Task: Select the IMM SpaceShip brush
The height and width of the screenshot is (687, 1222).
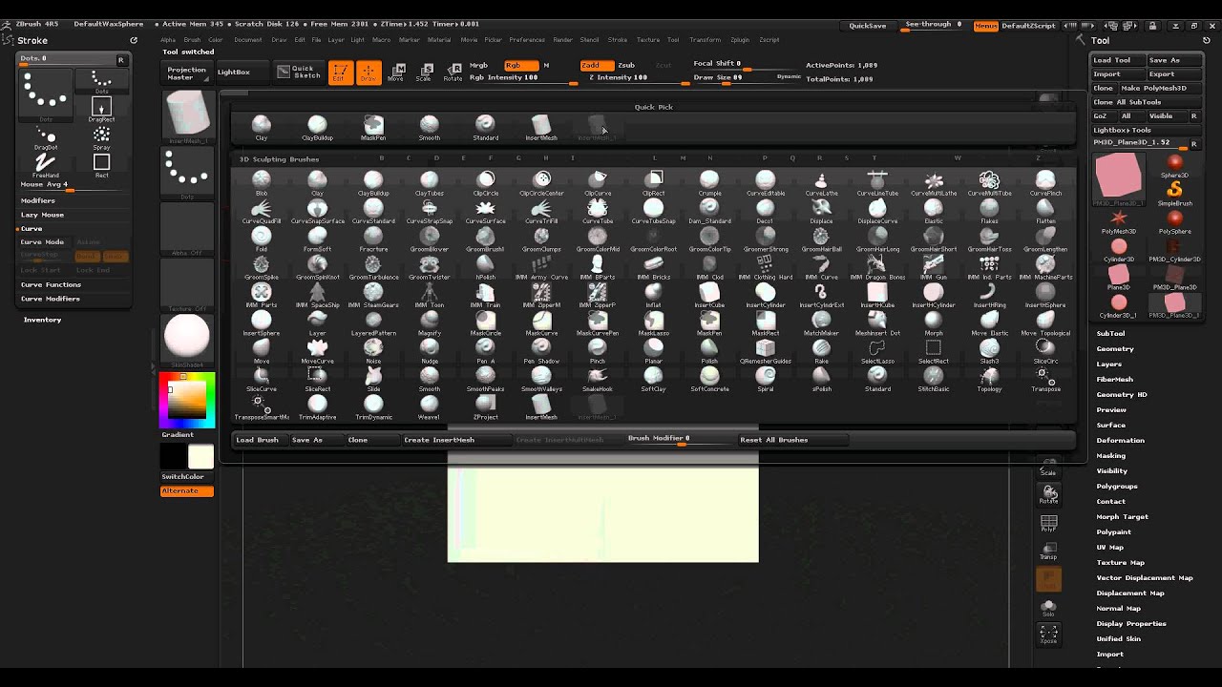Action: (317, 294)
